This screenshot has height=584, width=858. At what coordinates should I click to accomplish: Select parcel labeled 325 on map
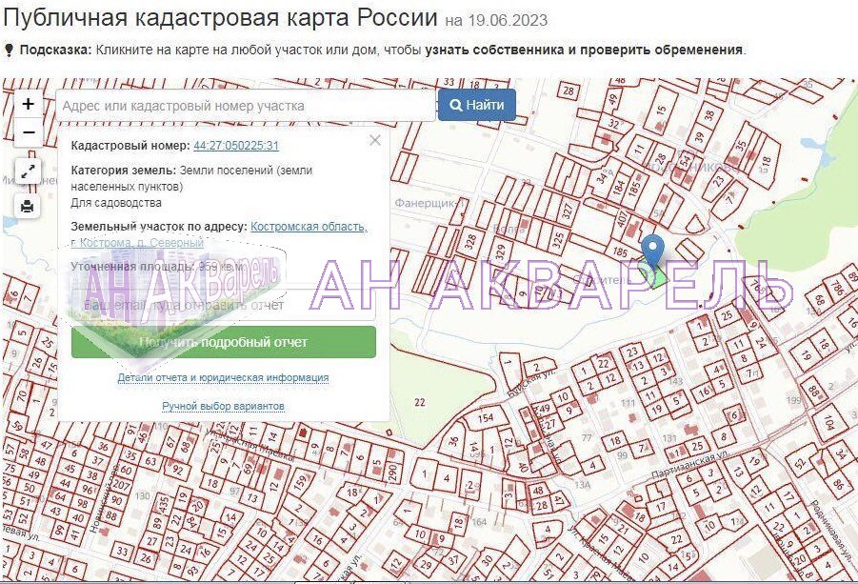click(558, 240)
